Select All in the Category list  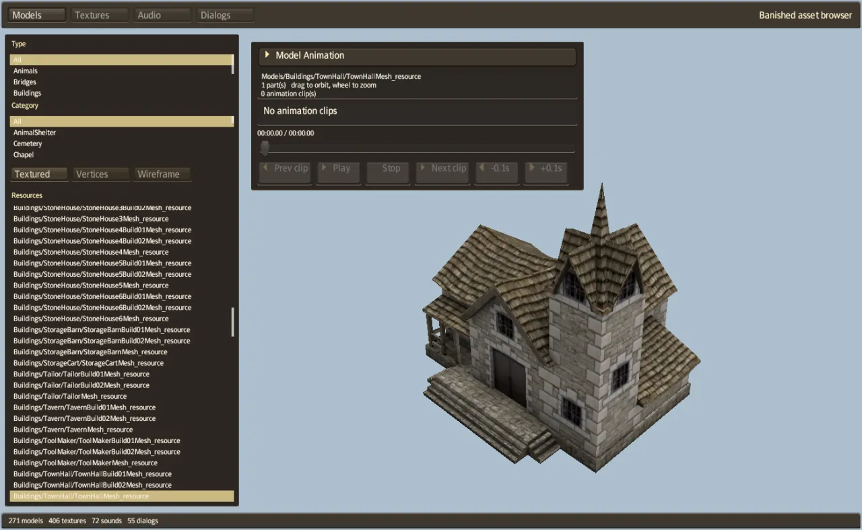tap(121, 121)
